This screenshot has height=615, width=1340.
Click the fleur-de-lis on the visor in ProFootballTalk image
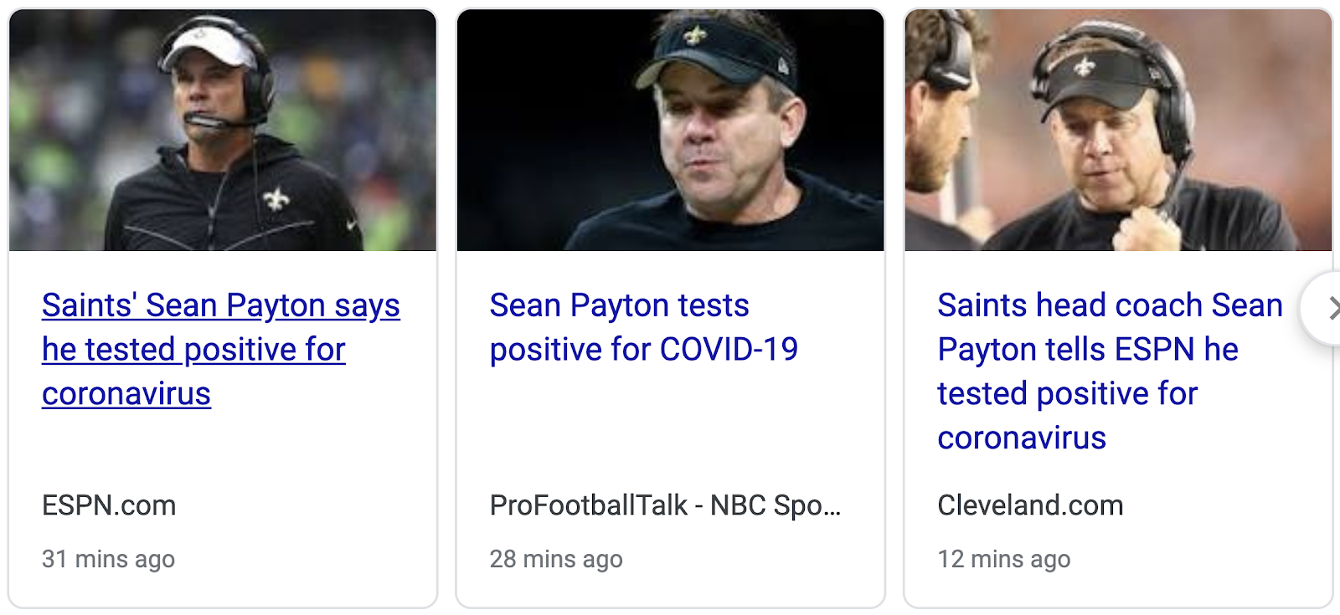point(694,35)
